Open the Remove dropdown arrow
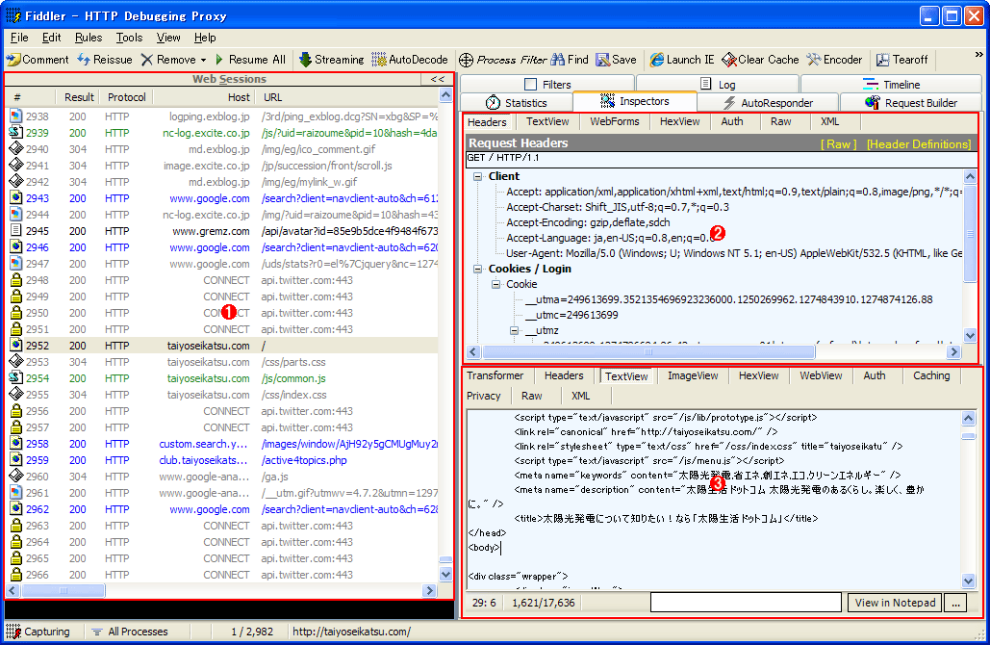Screen dimensions: 990x645 point(203,60)
